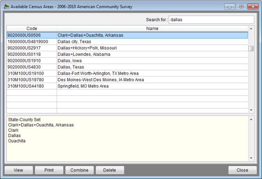This screenshot has height=179, width=262.
Task: Click the table scrollbar down arrow
Action: pyautogui.click(x=251, y=110)
